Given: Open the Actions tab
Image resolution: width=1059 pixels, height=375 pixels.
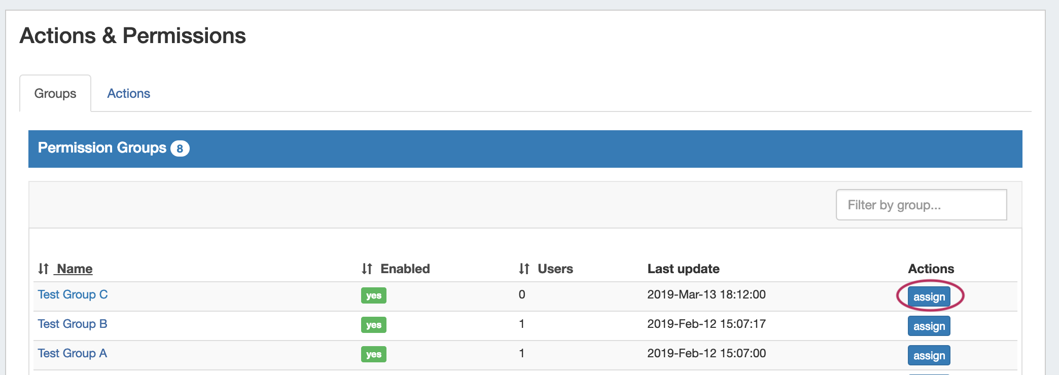Looking at the screenshot, I should tap(128, 94).
